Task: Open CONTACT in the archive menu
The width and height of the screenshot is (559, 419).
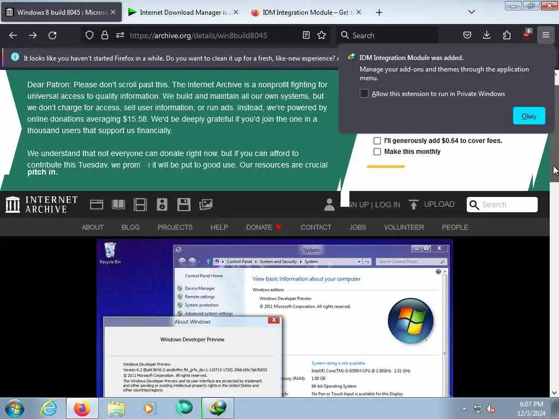Action: (316, 228)
